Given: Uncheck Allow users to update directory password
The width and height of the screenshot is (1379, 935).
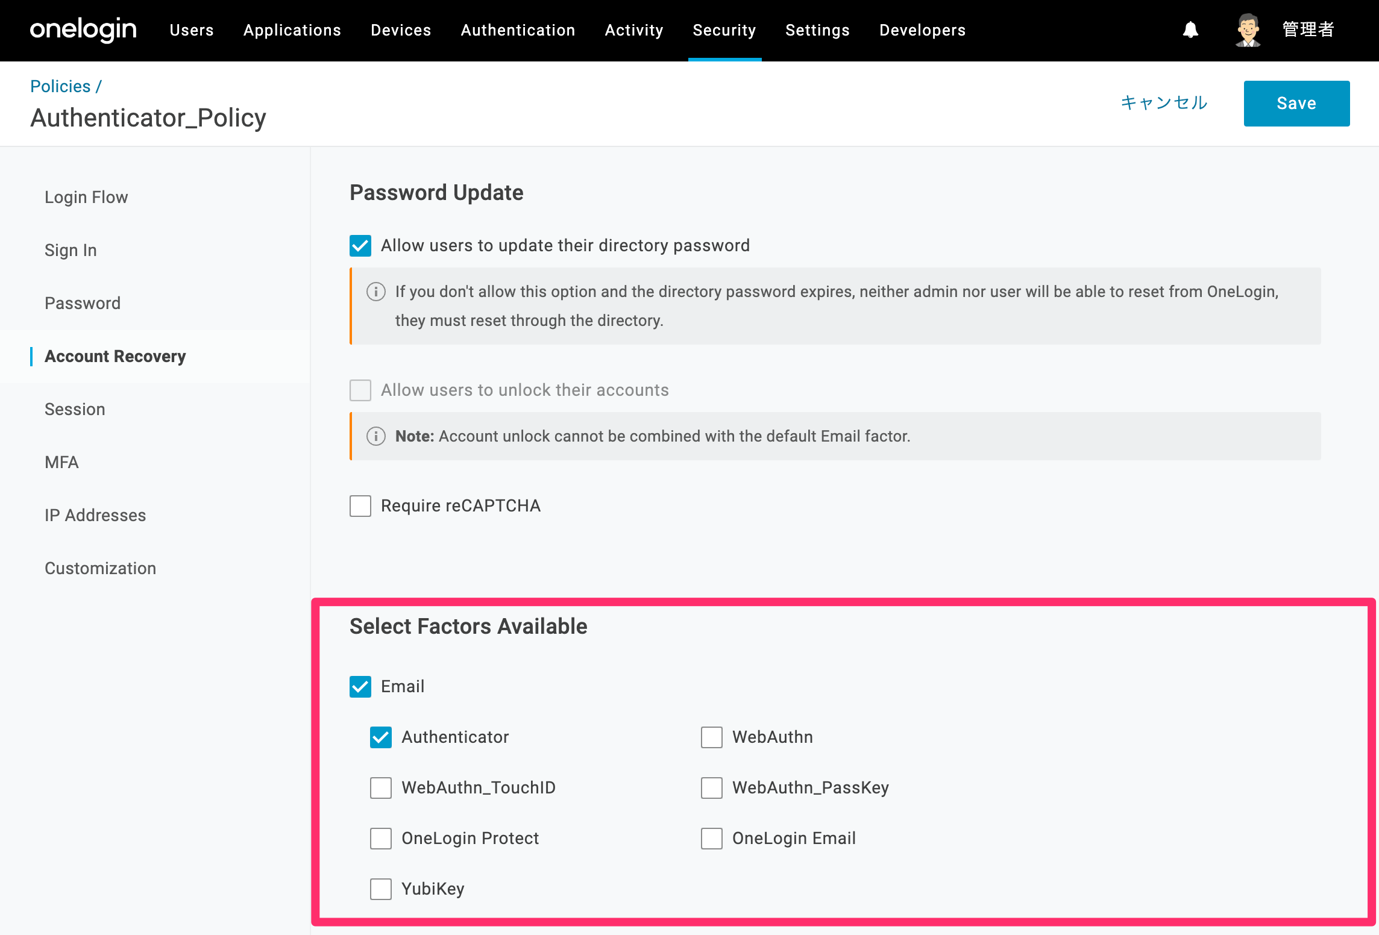Looking at the screenshot, I should click(x=360, y=246).
